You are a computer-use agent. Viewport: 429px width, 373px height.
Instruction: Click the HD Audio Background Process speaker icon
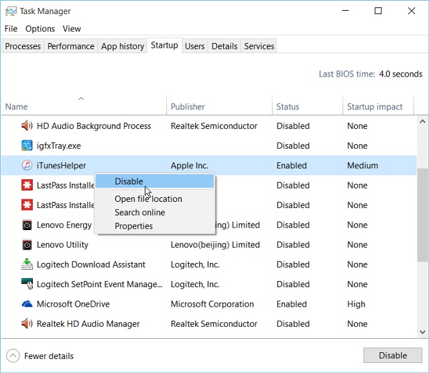(27, 126)
